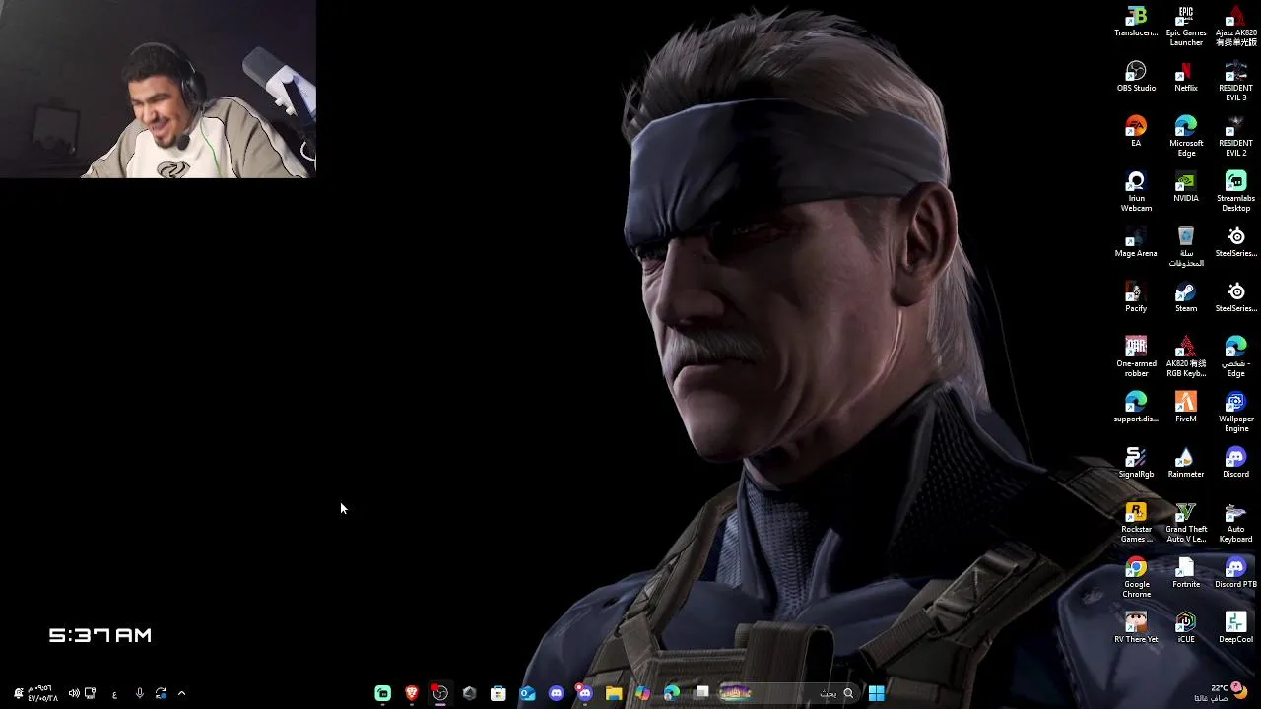This screenshot has height=709, width=1261.
Task: Open the taskbar clock and date
Action: pos(42,693)
